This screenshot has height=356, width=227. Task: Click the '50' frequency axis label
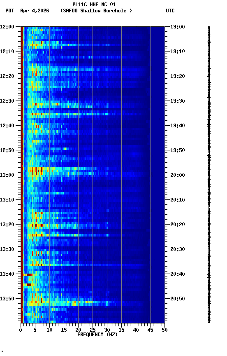[x=165, y=330]
